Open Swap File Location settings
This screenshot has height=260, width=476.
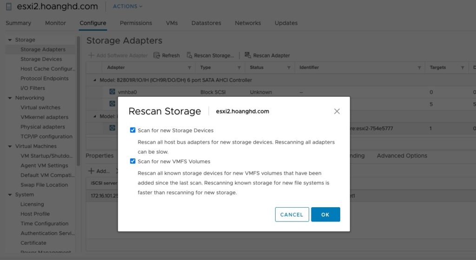pyautogui.click(x=44, y=185)
